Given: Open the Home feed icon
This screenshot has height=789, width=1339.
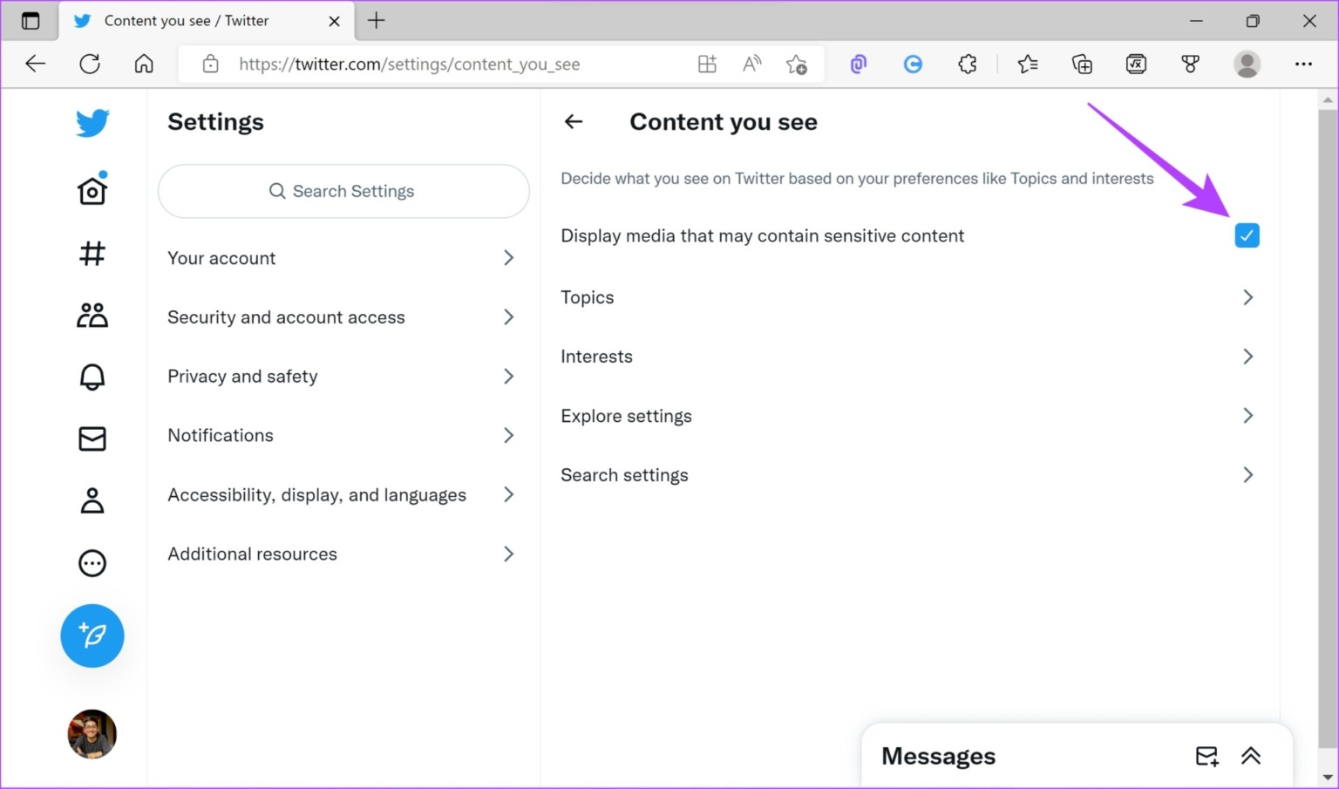Looking at the screenshot, I should [91, 189].
